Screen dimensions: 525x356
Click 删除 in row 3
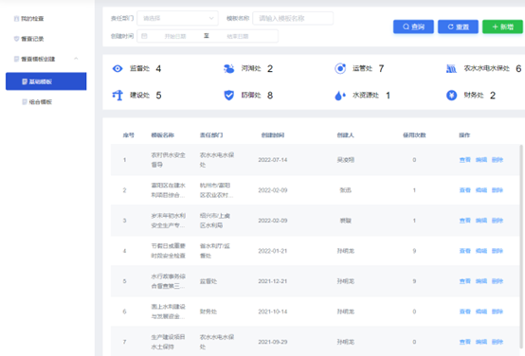click(498, 221)
